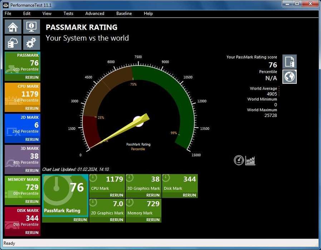Select the DISK MARK 344 sidebar tile
This screenshot has height=250, width=321.
[x=23, y=218]
